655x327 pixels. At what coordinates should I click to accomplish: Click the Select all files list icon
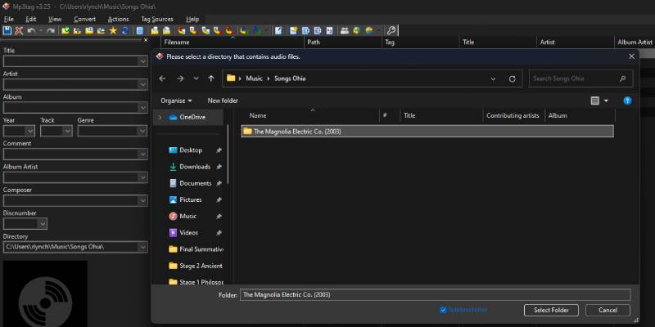point(140,30)
